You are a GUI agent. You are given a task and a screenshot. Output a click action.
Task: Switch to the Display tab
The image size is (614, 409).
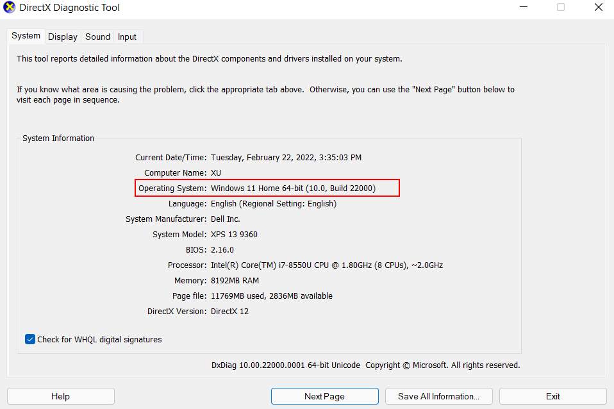pos(63,37)
